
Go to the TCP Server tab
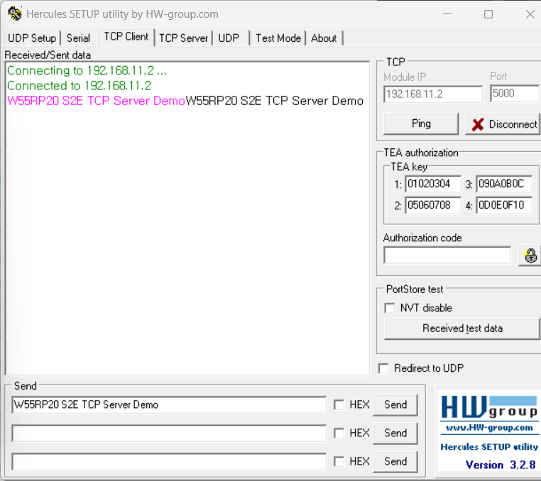(183, 38)
